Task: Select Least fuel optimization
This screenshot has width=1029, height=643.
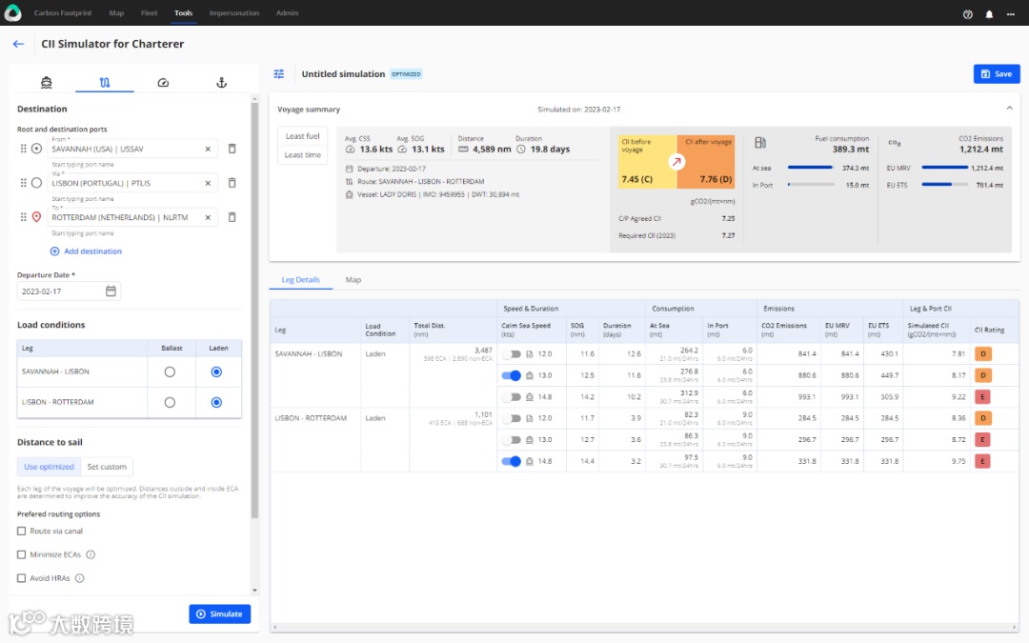Action: tap(303, 136)
